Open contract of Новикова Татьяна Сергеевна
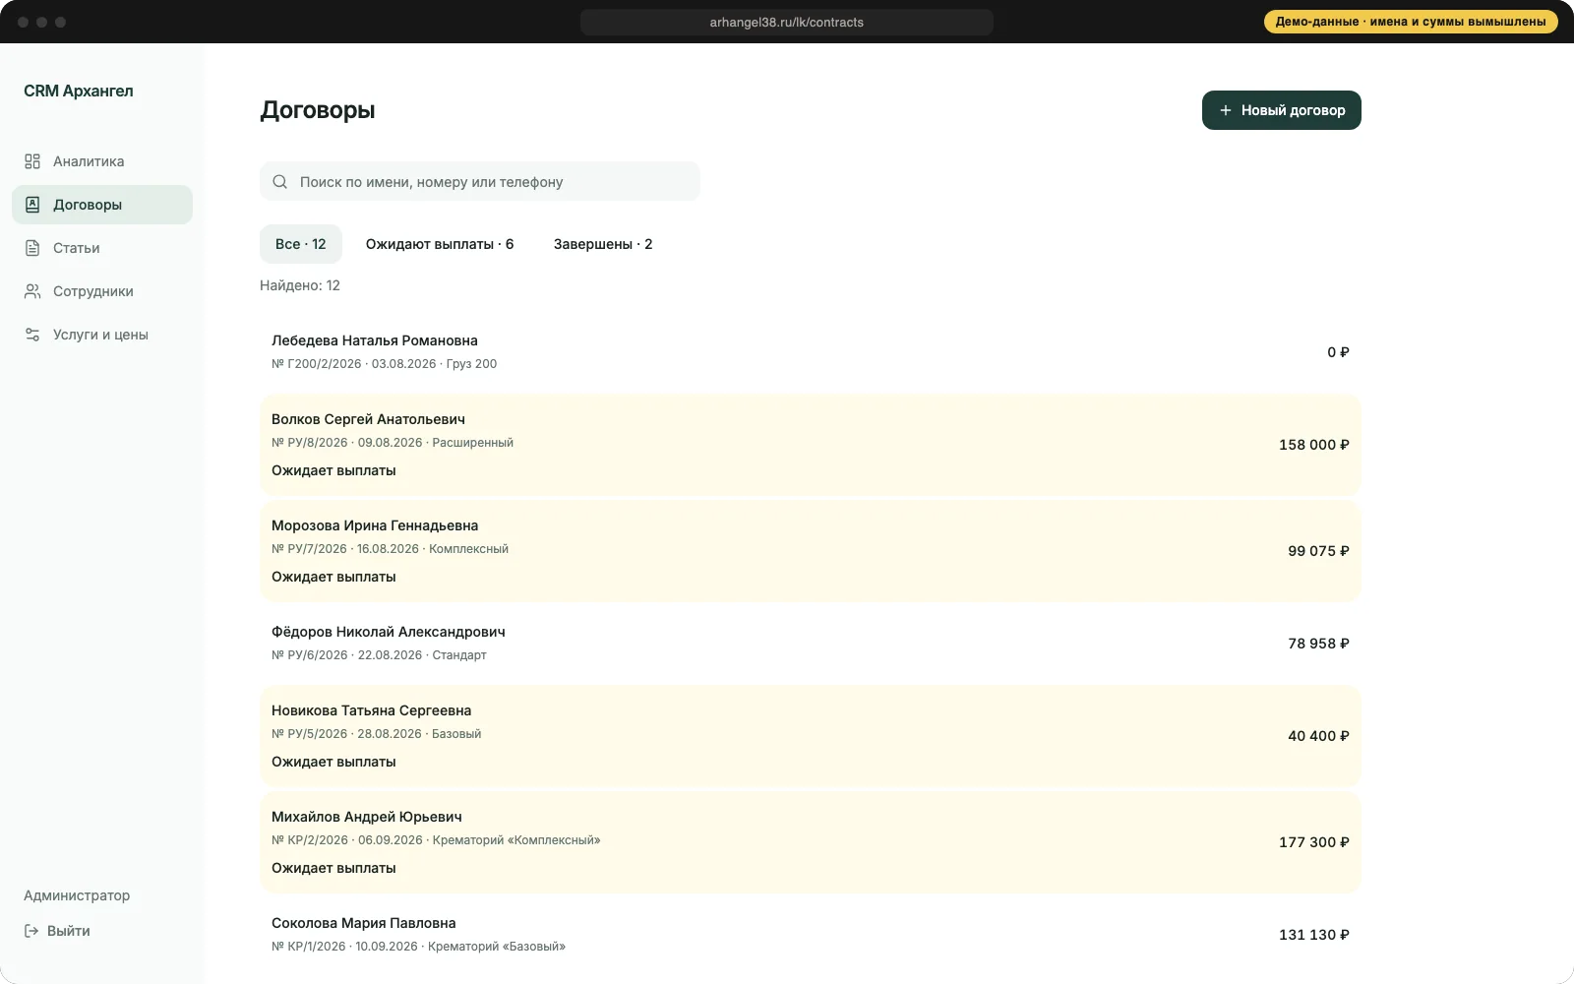The image size is (1574, 984). tap(811, 736)
